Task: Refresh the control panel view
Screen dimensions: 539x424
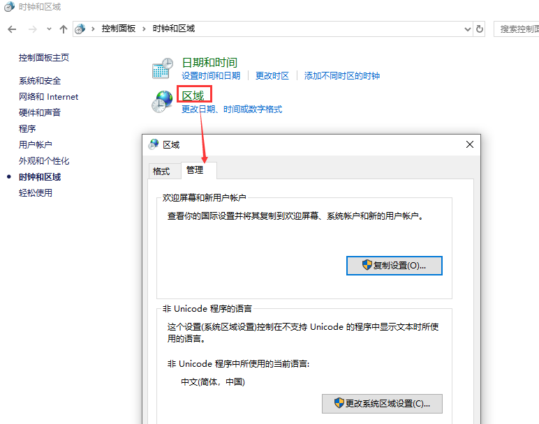Action: pyautogui.click(x=480, y=29)
